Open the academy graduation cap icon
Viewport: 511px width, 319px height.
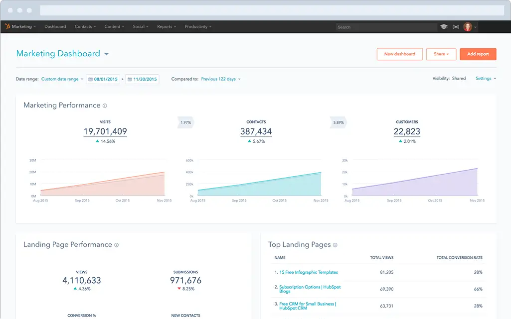click(x=444, y=27)
